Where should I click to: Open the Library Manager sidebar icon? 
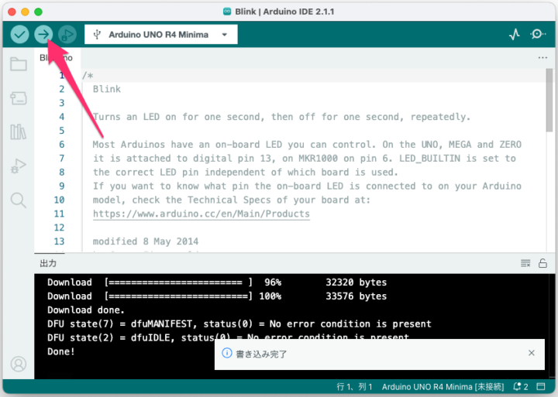(18, 132)
